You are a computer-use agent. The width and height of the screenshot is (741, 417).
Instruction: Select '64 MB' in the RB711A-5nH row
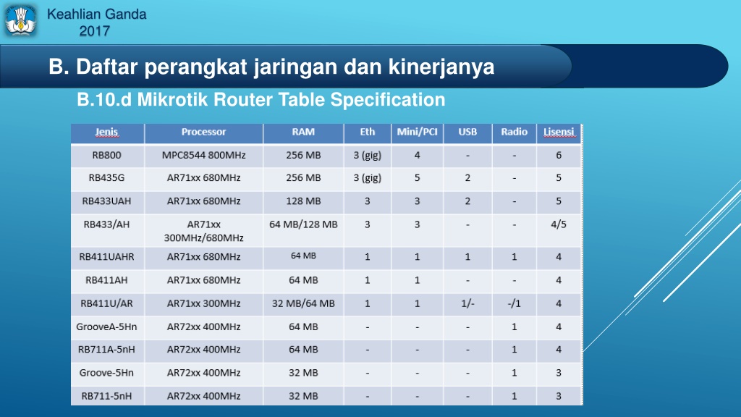click(303, 350)
